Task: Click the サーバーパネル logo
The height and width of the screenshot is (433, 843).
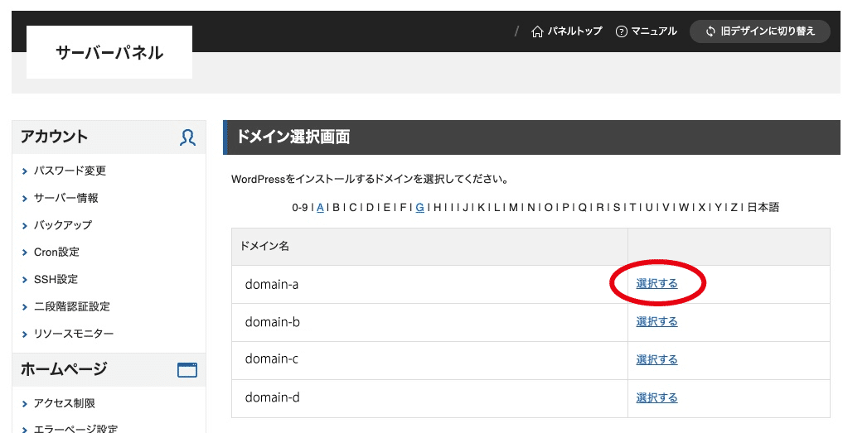Action: coord(109,52)
